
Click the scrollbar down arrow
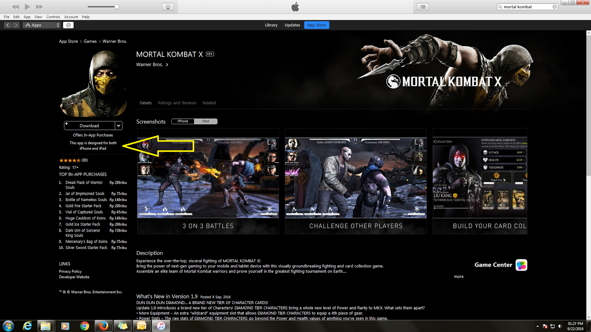588,317
